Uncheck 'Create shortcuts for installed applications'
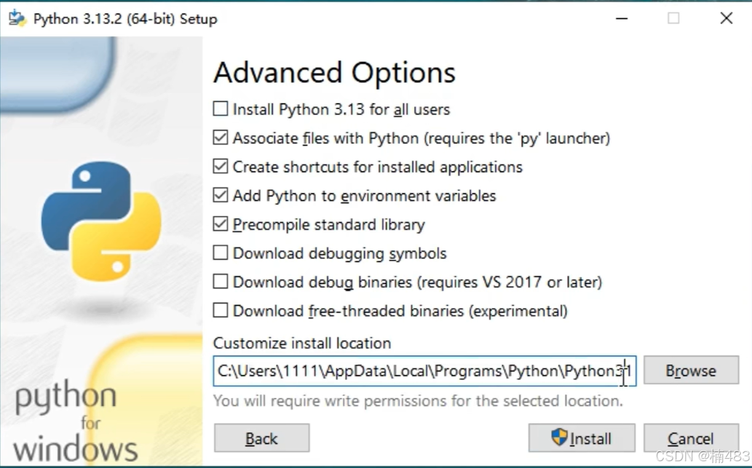Image resolution: width=752 pixels, height=468 pixels. click(x=220, y=166)
